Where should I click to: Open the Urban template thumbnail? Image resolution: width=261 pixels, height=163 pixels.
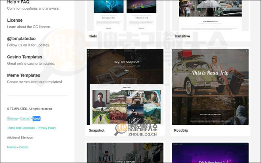(125, 153)
